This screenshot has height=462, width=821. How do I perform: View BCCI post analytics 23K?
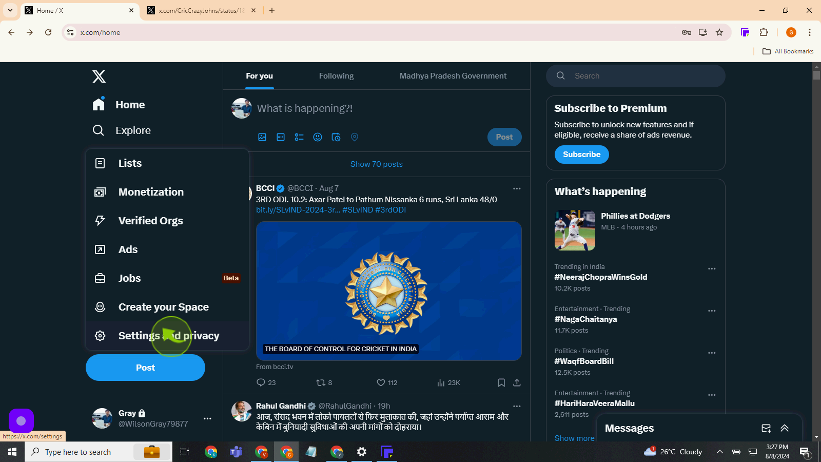448,382
